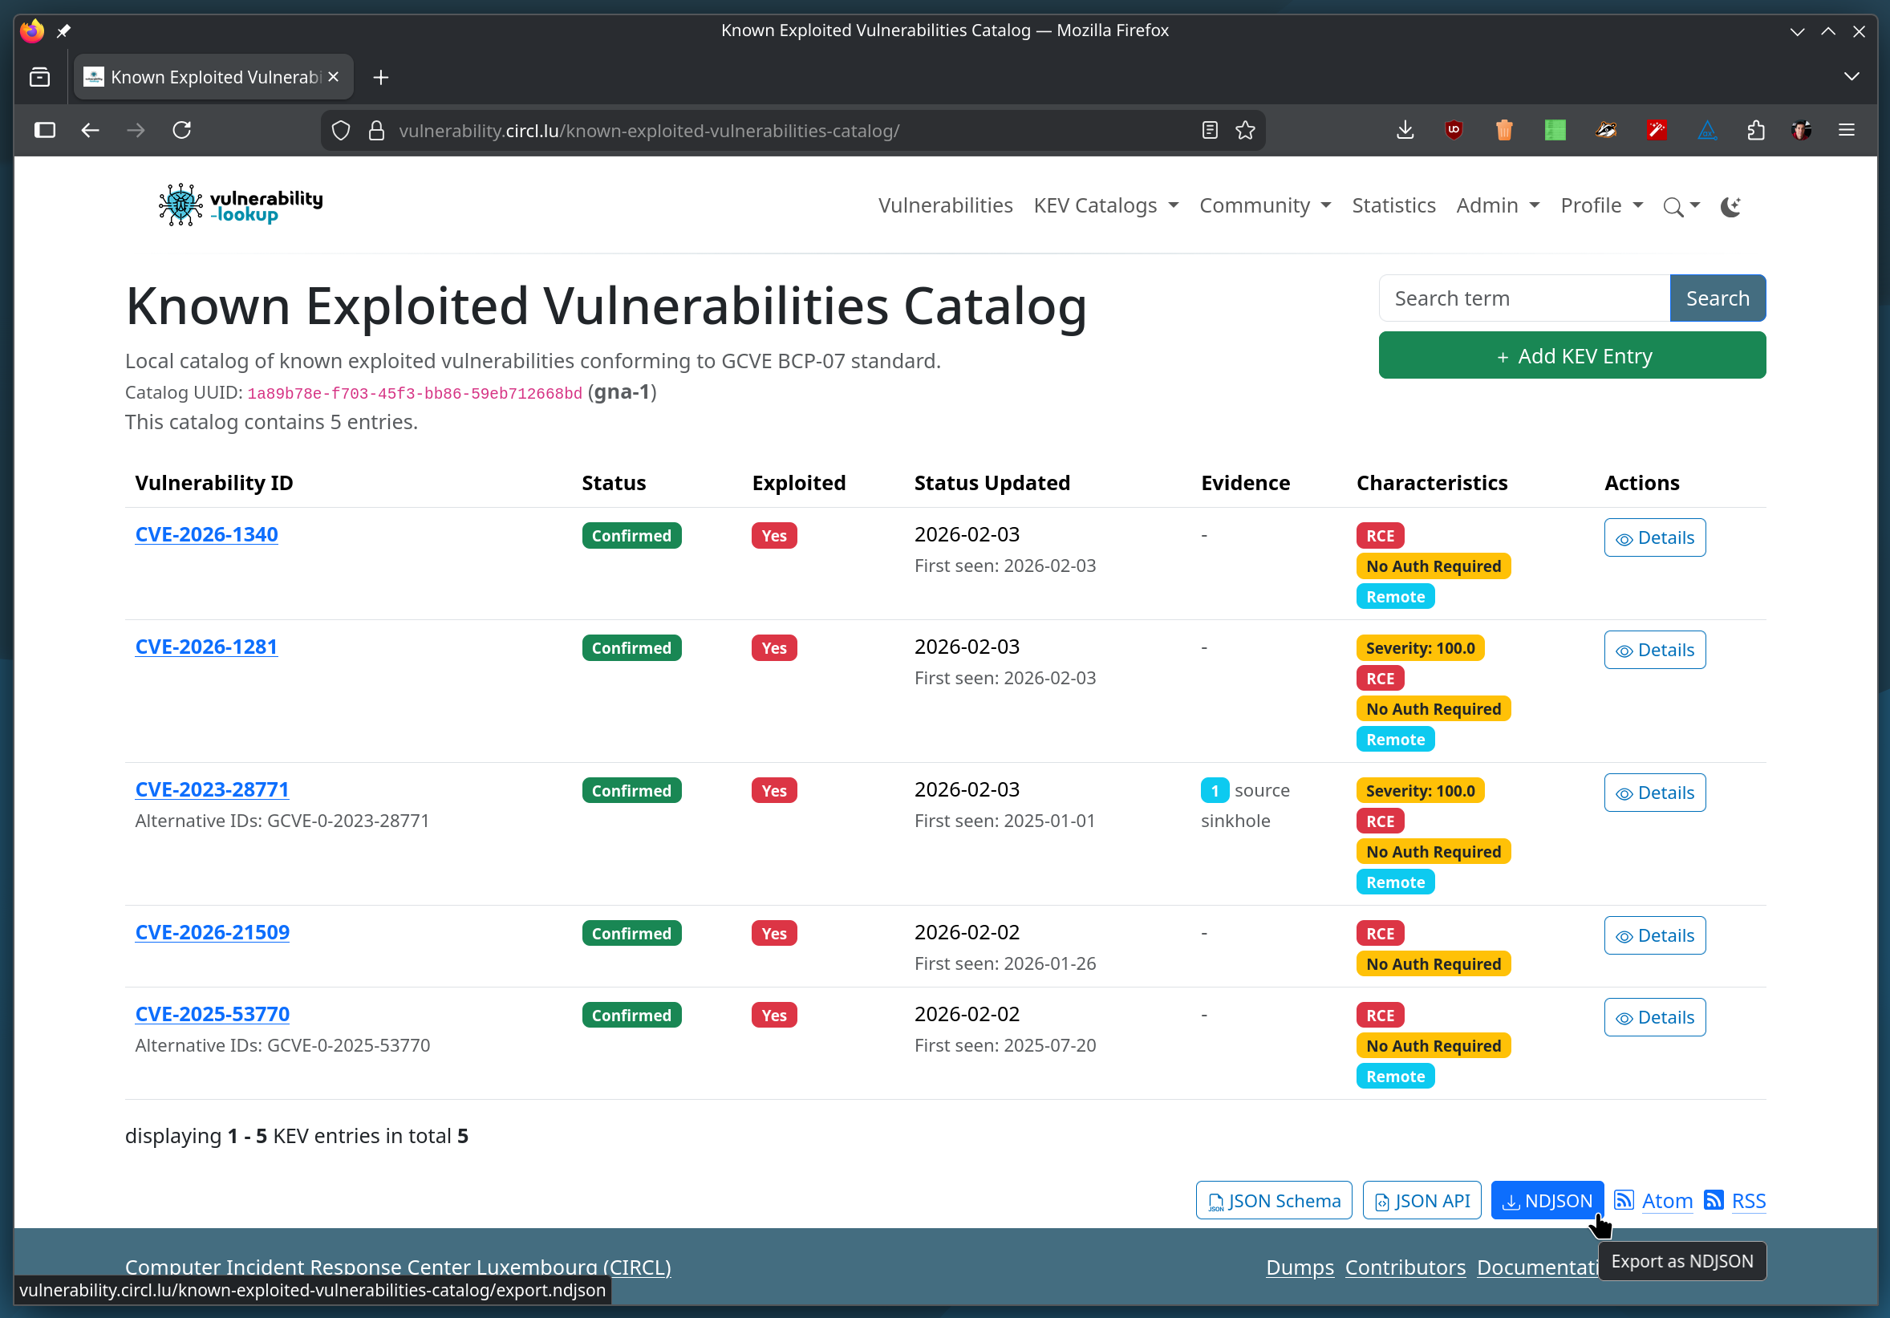Expand the KEV Catalogs dropdown menu
Viewport: 1890px width, 1318px height.
tap(1105, 206)
